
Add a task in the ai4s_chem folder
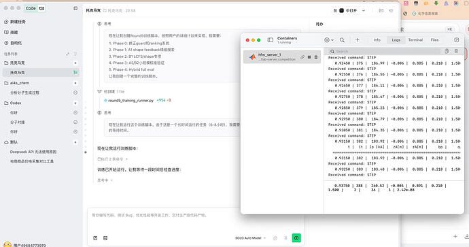[75, 83]
